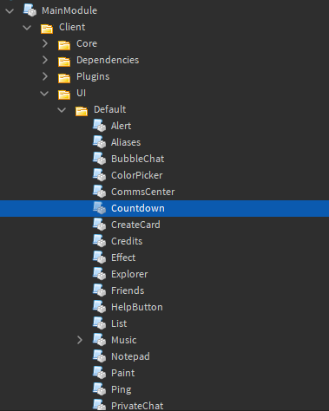Select the Aliases item text

tap(126, 142)
